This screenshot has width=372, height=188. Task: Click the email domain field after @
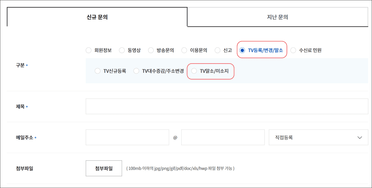pos(223,137)
